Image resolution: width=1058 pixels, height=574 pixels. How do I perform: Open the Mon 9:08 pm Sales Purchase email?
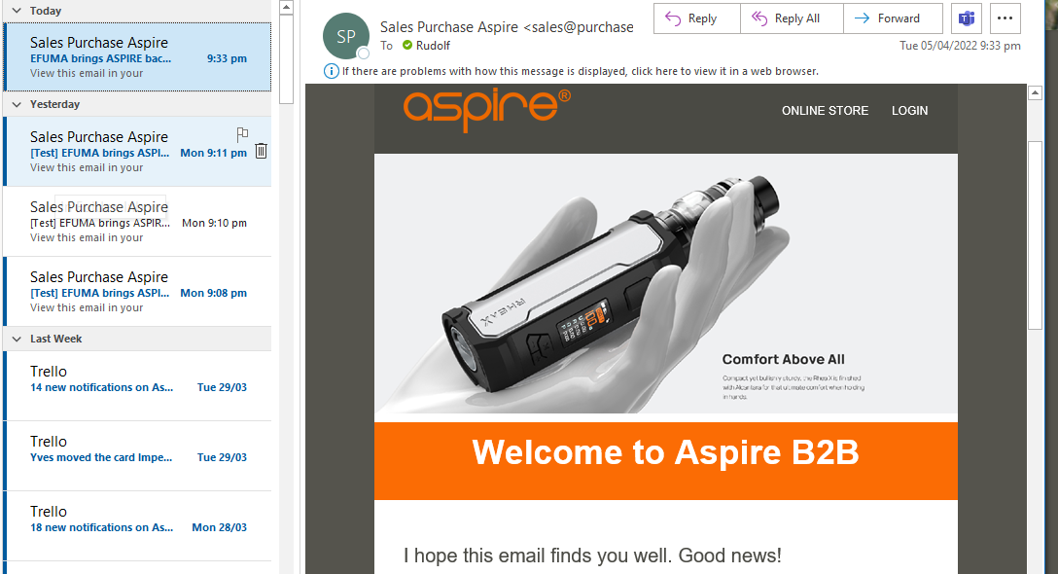pos(138,292)
